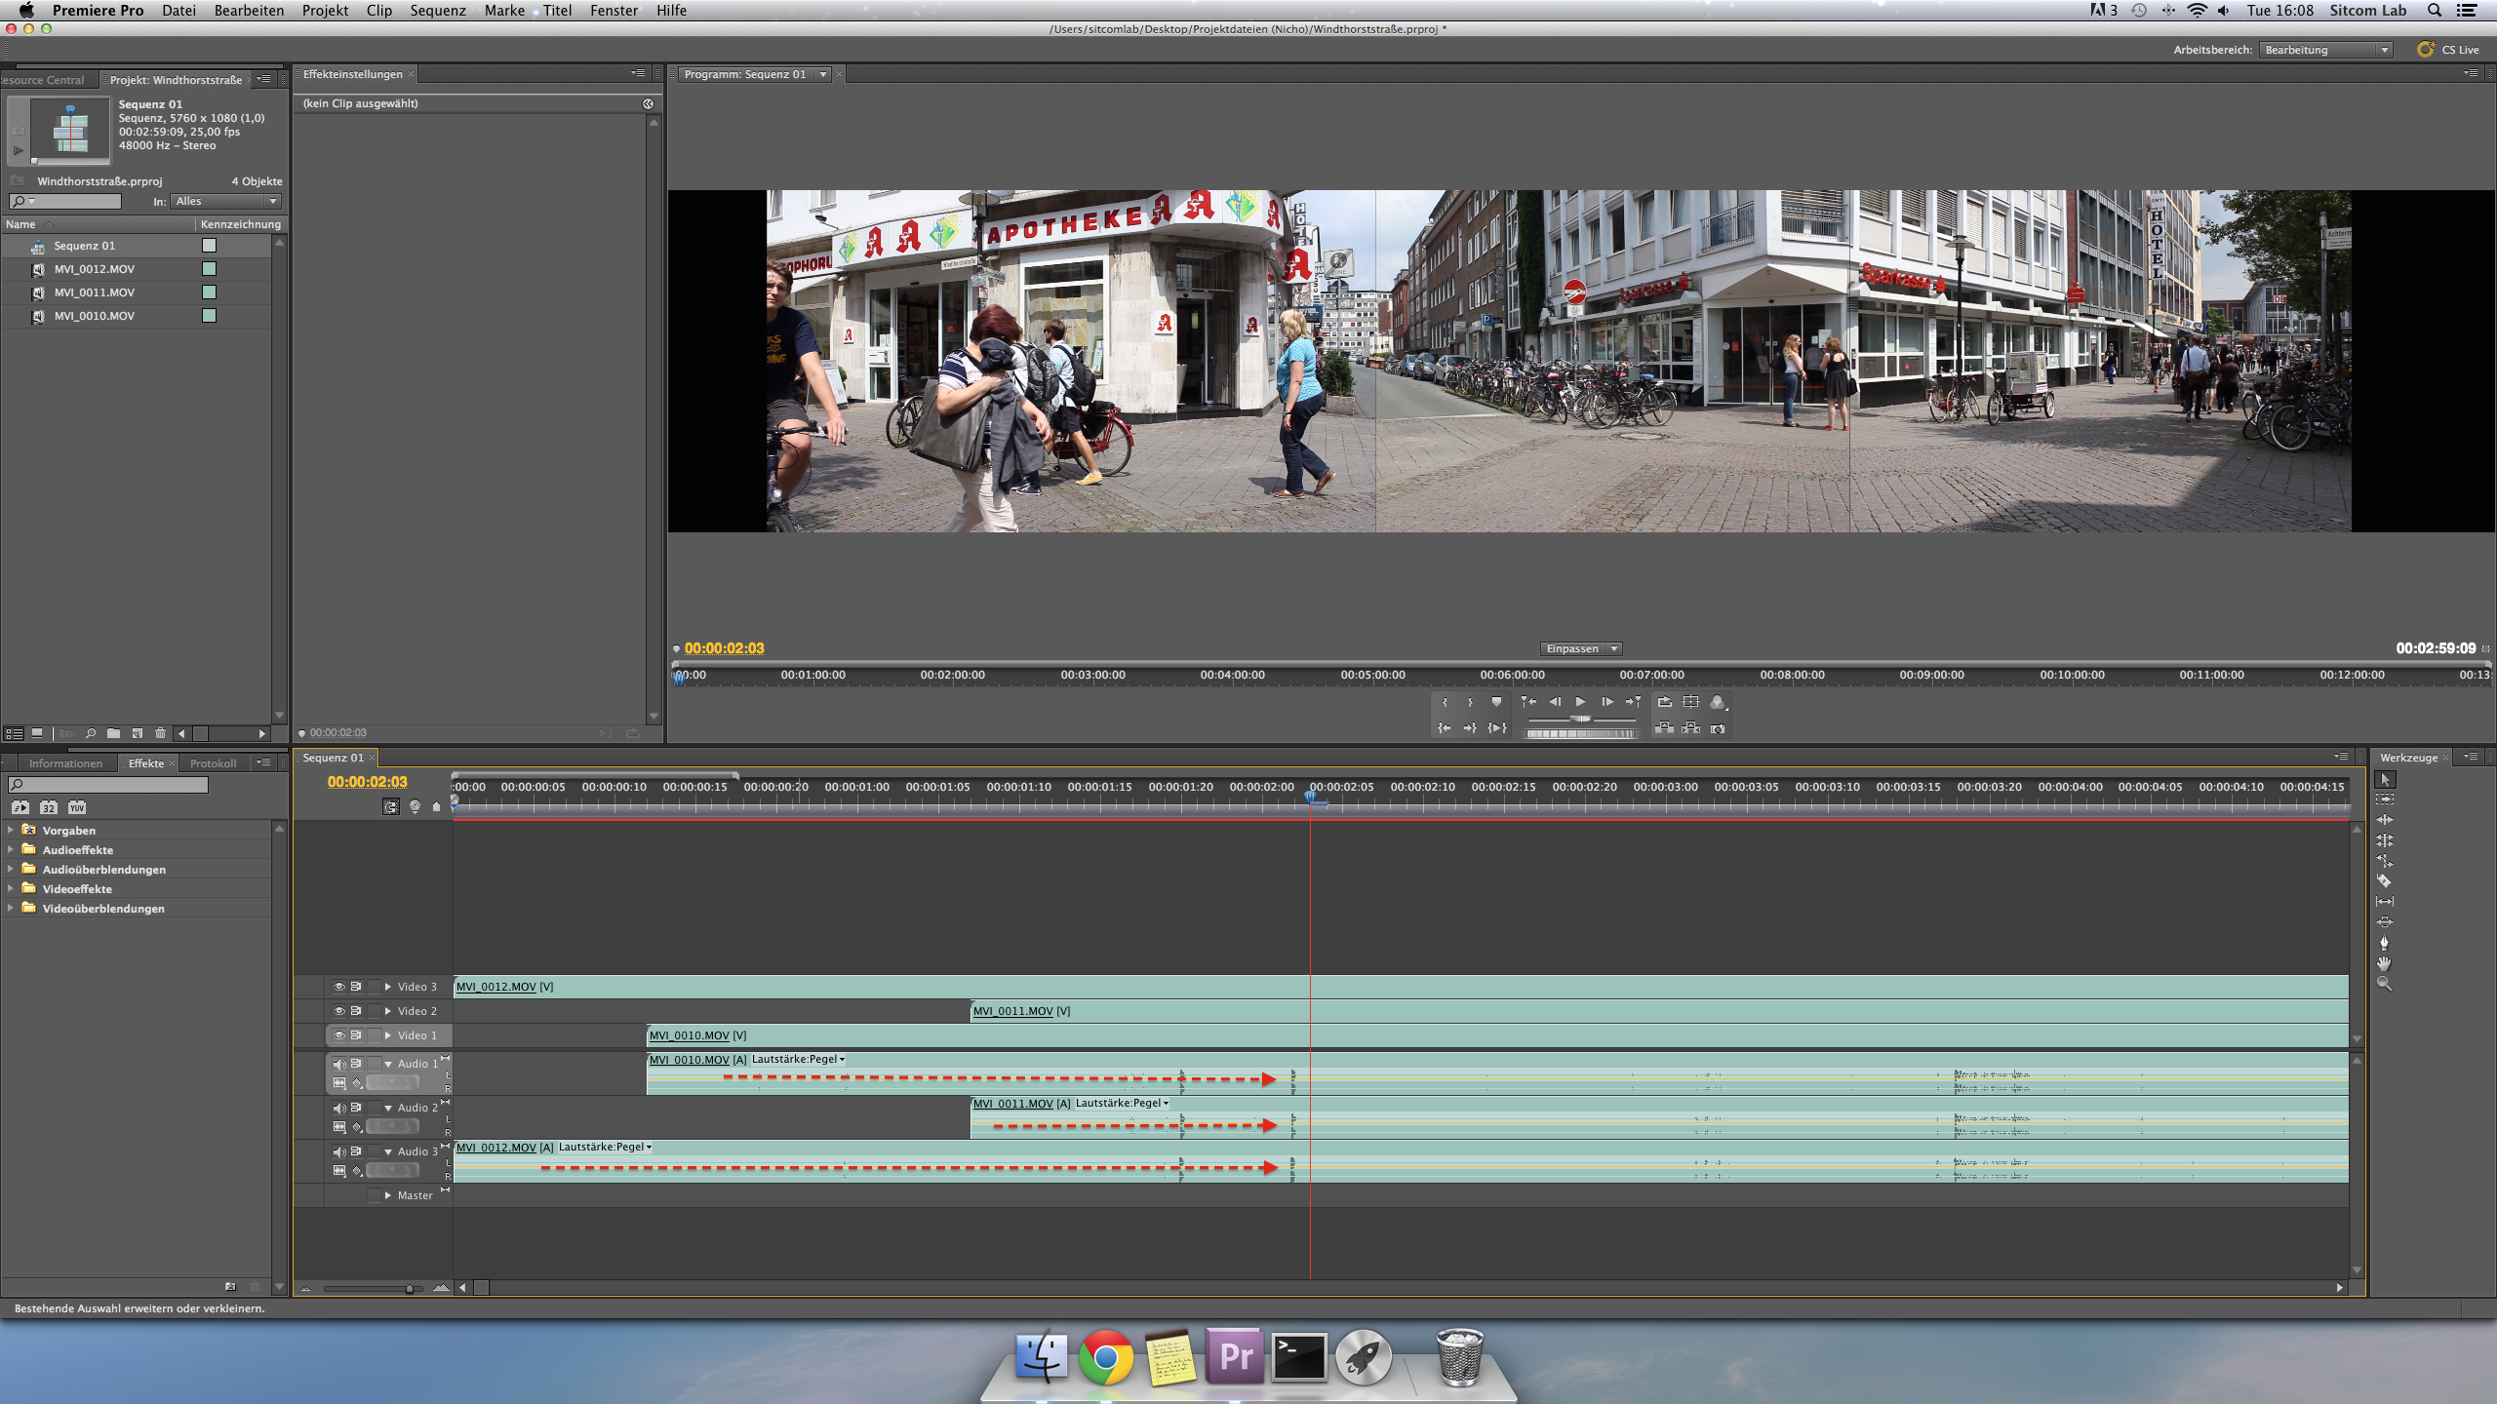Image resolution: width=2497 pixels, height=1404 pixels.
Task: Select the Track Select tool
Action: coord(2384,799)
